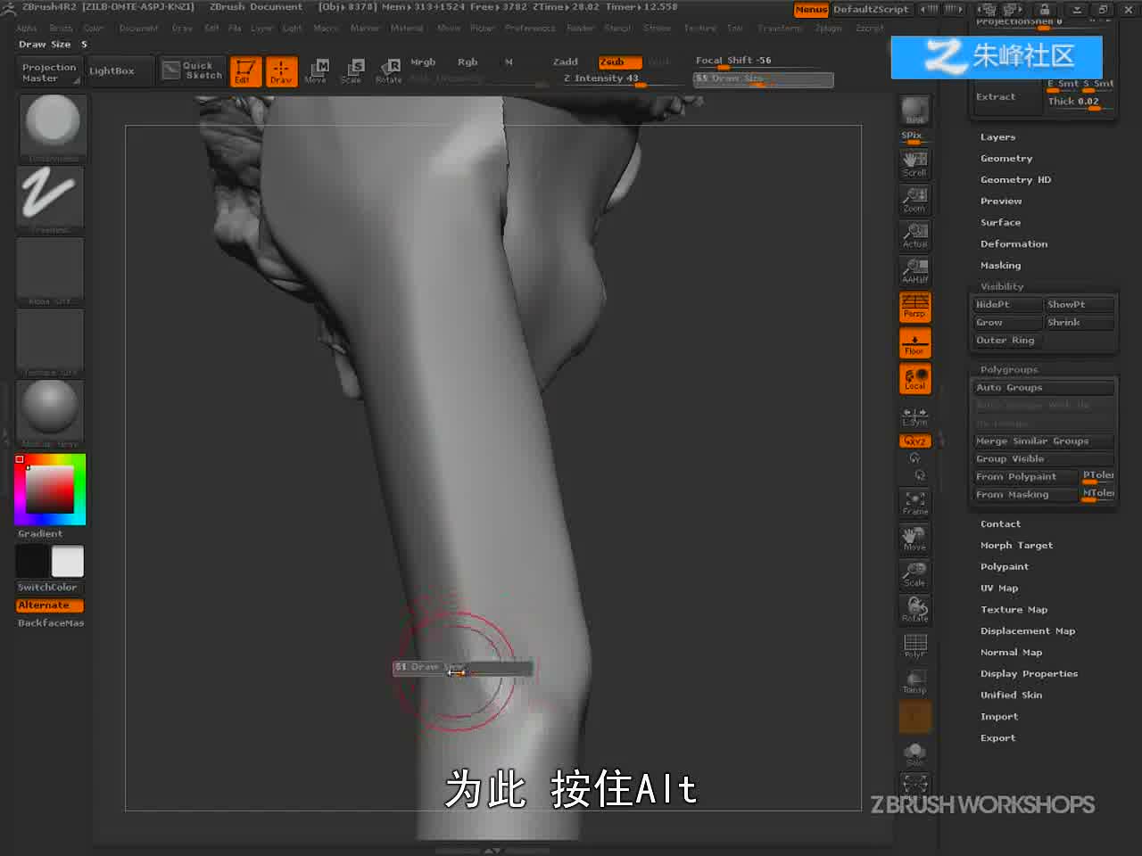
Task: Toggle BackfaceMask option
Action: click(x=50, y=623)
